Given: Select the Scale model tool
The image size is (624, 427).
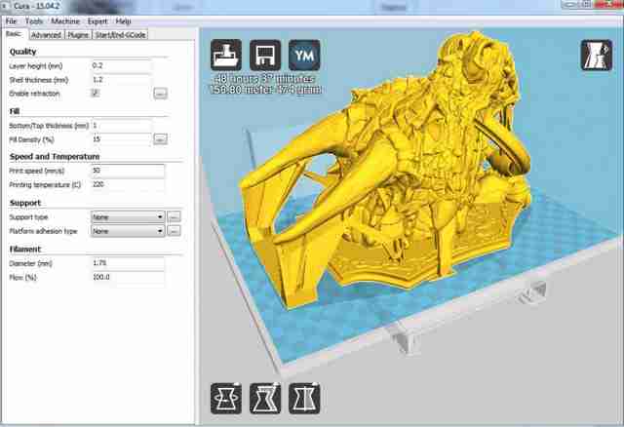Looking at the screenshot, I should pyautogui.click(x=265, y=398).
